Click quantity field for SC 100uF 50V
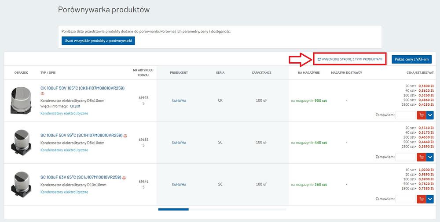The width and height of the screenshot is (440, 222). coord(406,157)
